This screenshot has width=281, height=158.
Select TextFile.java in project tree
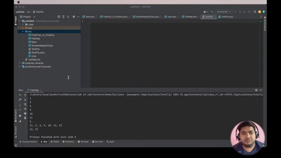36,53
